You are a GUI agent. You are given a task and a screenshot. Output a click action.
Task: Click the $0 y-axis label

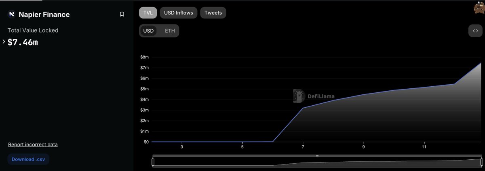145,142
